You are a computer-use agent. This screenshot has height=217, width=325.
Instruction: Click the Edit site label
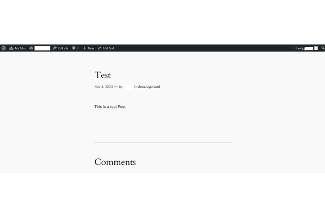coord(63,48)
